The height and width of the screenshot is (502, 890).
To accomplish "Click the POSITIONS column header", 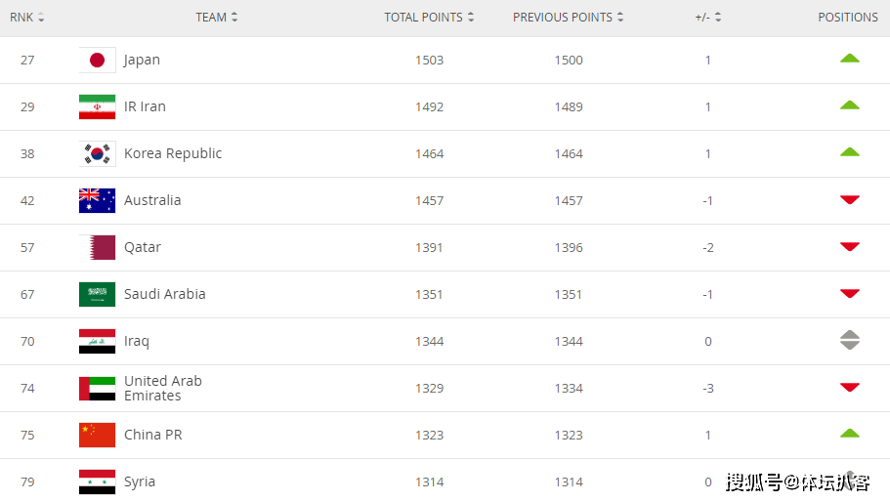I will click(x=847, y=18).
